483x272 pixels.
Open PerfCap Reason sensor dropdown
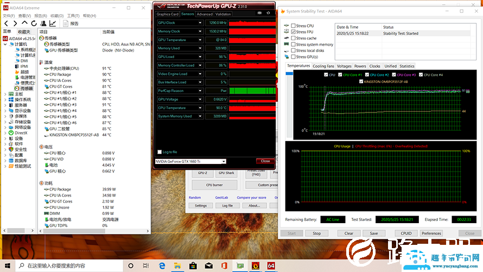[x=200, y=91]
